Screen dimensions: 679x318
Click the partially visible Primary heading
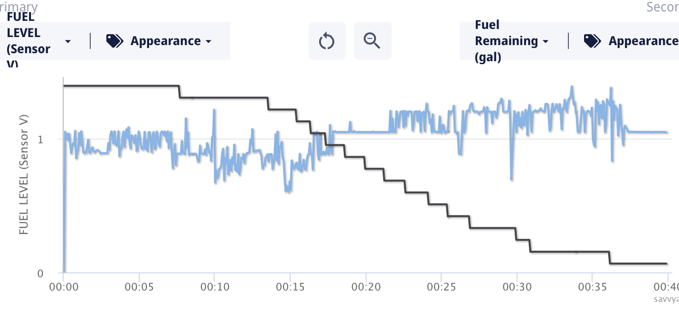pyautogui.click(x=19, y=7)
